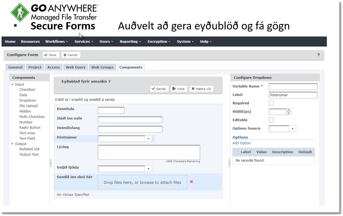343x216 pixels.
Task: Switch to the Web Users tab
Action: coord(75,67)
